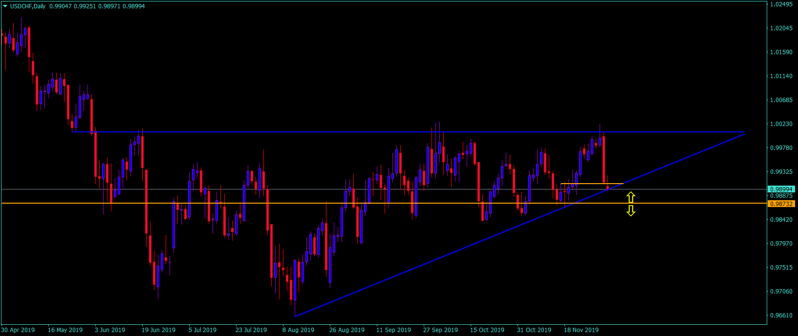This screenshot has width=798, height=336.
Task: Click the 18 Nov 2019 date label
Action: pos(582,330)
